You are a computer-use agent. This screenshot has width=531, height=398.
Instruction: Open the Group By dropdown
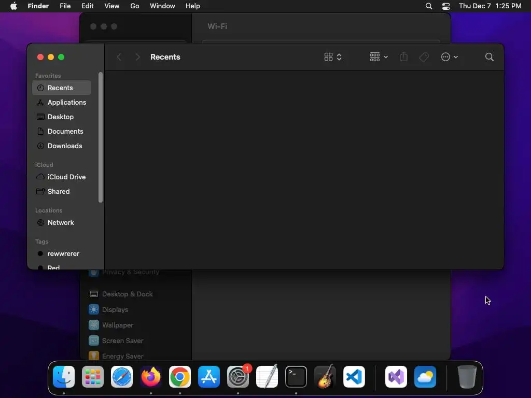coord(379,57)
